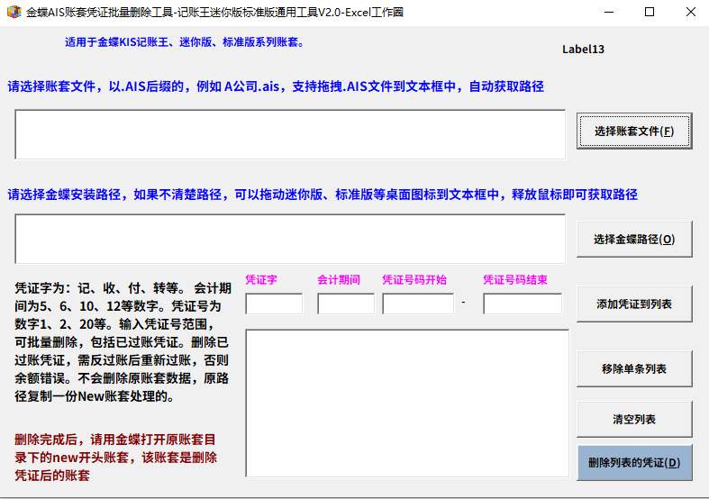Click the red 删除完成后 notice text
The image size is (709, 499).
pyautogui.click(x=115, y=458)
